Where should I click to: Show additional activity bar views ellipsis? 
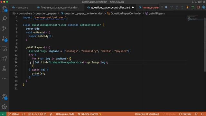[x=4, y=79]
